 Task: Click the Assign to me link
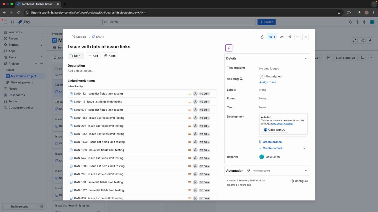(x=268, y=82)
